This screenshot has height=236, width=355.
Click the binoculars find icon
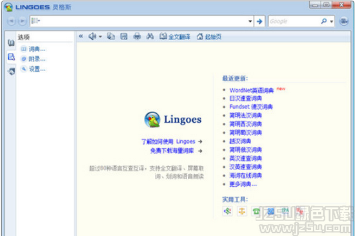[x=150, y=36]
